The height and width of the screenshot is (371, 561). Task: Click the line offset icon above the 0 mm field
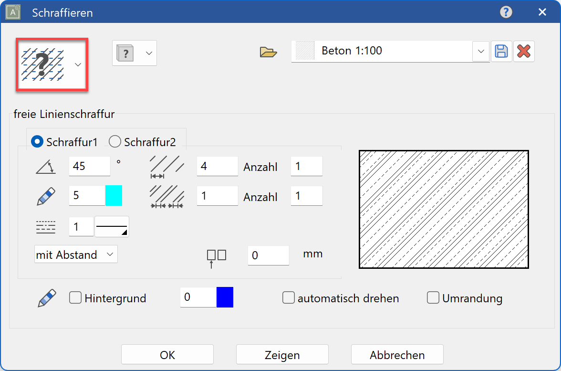(x=216, y=255)
